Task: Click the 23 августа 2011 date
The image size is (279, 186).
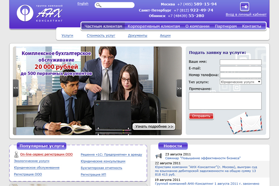Action: [178, 154]
